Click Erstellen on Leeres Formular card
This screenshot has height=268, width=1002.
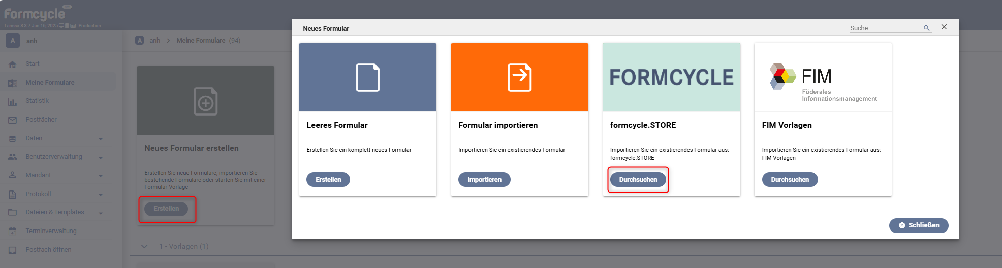(328, 180)
